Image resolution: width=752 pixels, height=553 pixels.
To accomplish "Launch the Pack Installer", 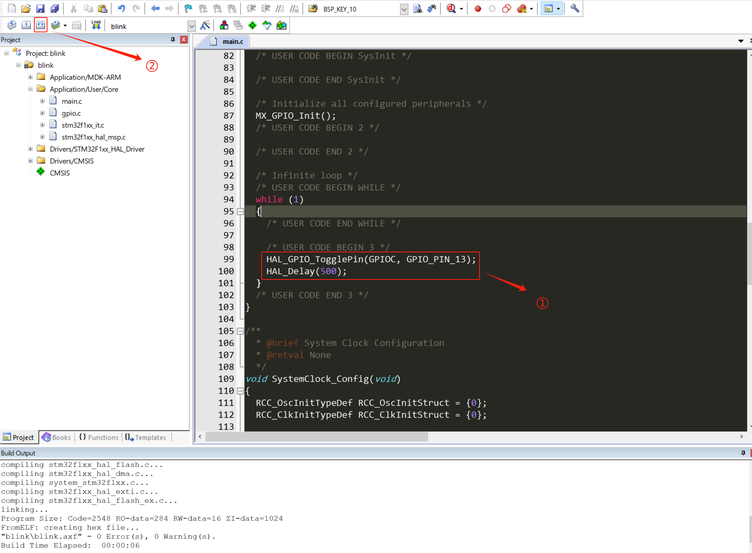I will (281, 25).
